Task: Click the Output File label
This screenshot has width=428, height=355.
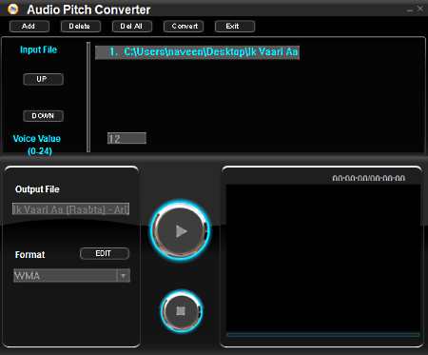Action: point(37,189)
